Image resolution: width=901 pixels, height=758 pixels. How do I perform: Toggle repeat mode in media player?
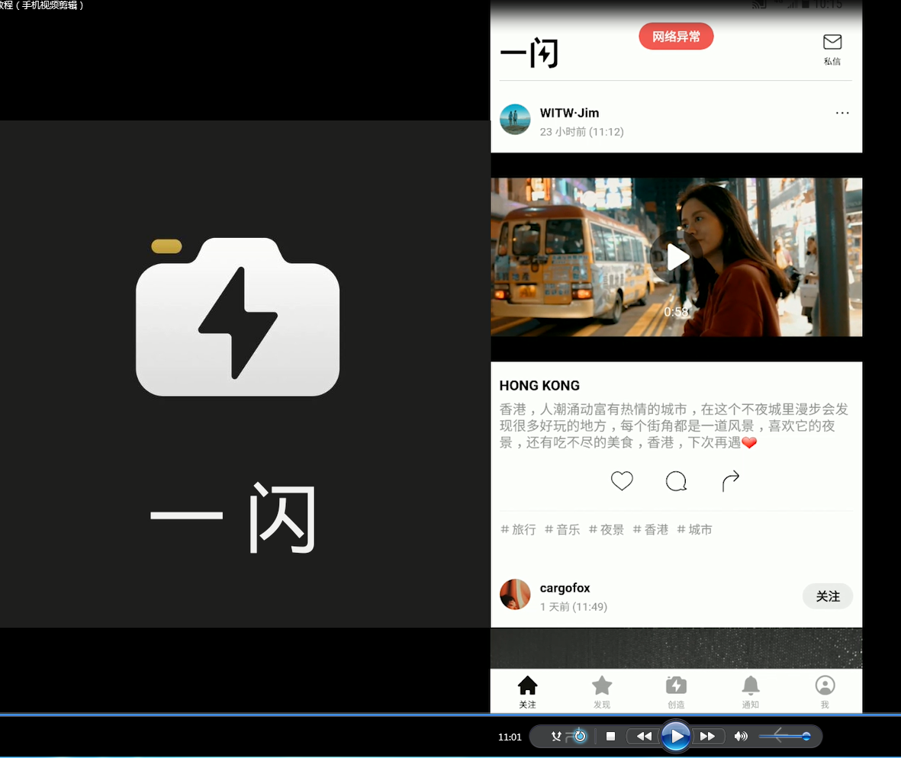pyautogui.click(x=580, y=736)
